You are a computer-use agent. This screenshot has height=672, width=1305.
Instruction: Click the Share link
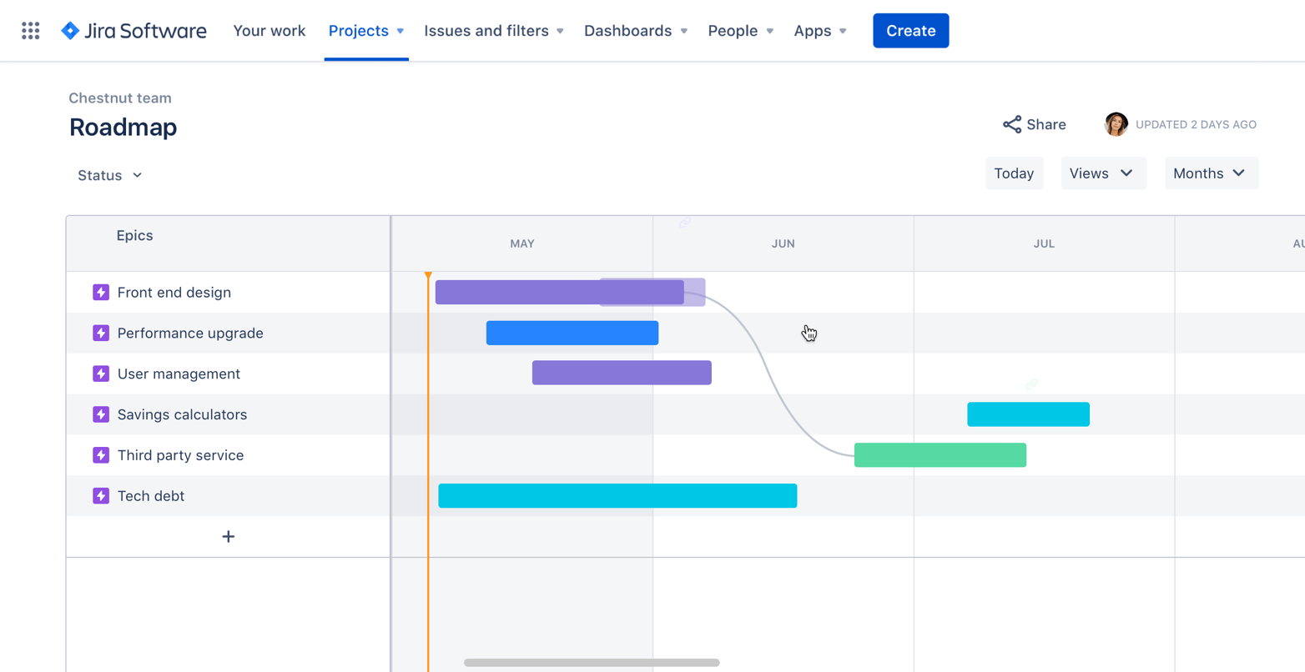click(1034, 123)
